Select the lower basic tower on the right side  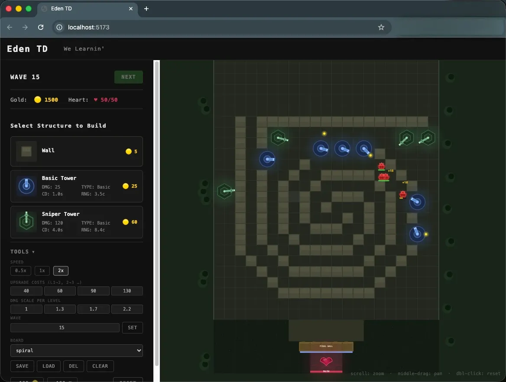pos(417,234)
